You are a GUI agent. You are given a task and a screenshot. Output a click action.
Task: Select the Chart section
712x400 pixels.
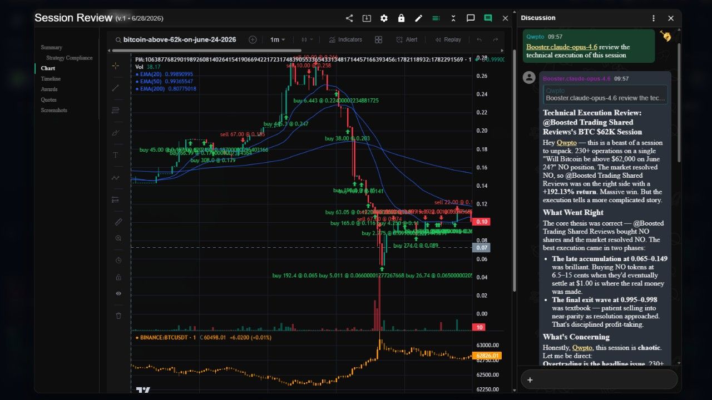point(48,68)
